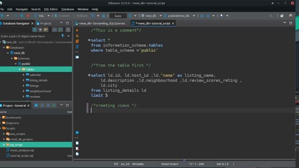Viewport: 299px width, 168px height.
Task: Open the SQL button dropdown arrow
Action: (49, 16)
